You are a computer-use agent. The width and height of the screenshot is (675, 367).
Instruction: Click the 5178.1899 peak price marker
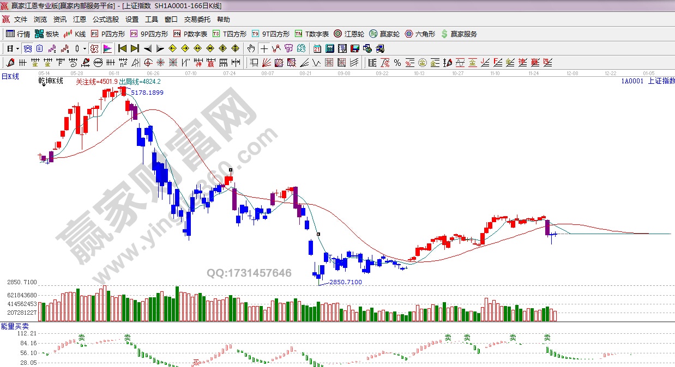pyautogui.click(x=147, y=93)
